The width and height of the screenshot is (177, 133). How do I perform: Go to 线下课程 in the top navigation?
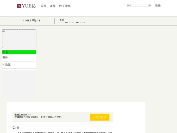pyautogui.click(x=65, y=6)
